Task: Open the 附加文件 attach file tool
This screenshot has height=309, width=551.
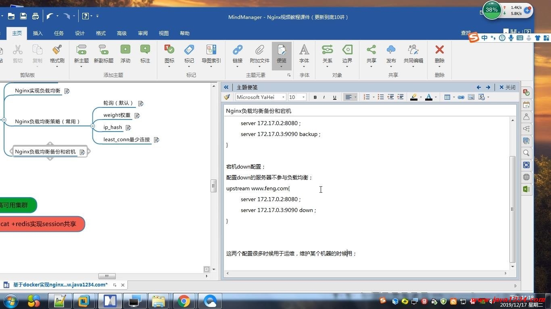Action: click(259, 50)
